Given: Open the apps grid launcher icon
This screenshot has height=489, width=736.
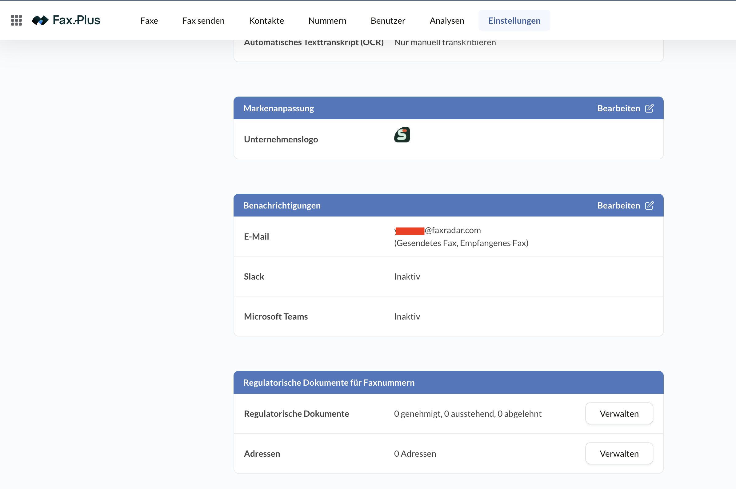Looking at the screenshot, I should click(17, 20).
